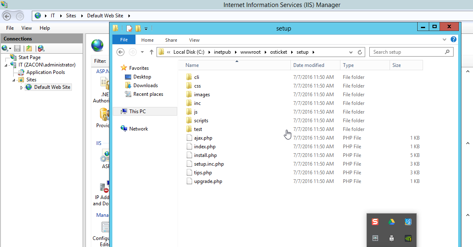Click the NVIDIA tray icon
This screenshot has height=247, width=473.
408,238
